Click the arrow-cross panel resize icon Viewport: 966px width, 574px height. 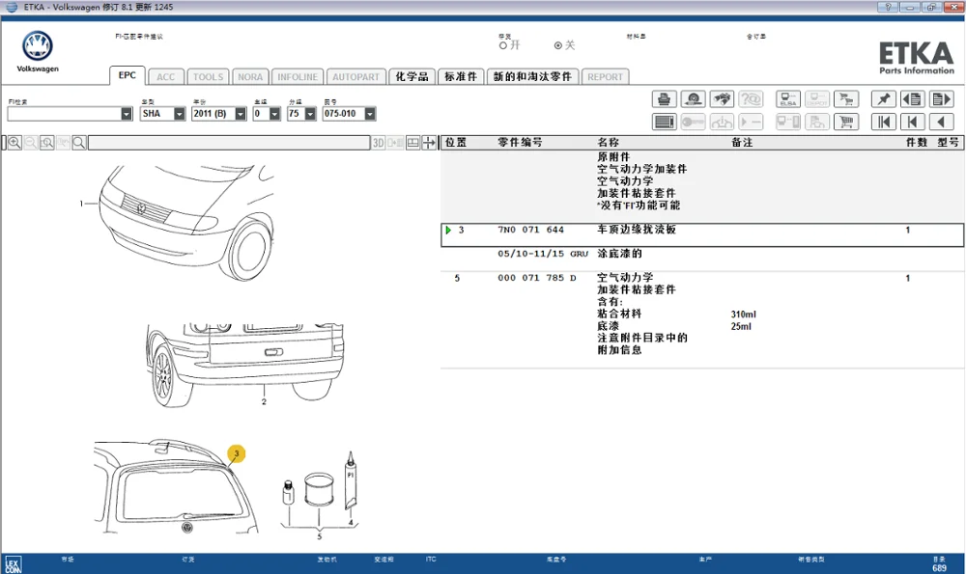pyautogui.click(x=429, y=143)
